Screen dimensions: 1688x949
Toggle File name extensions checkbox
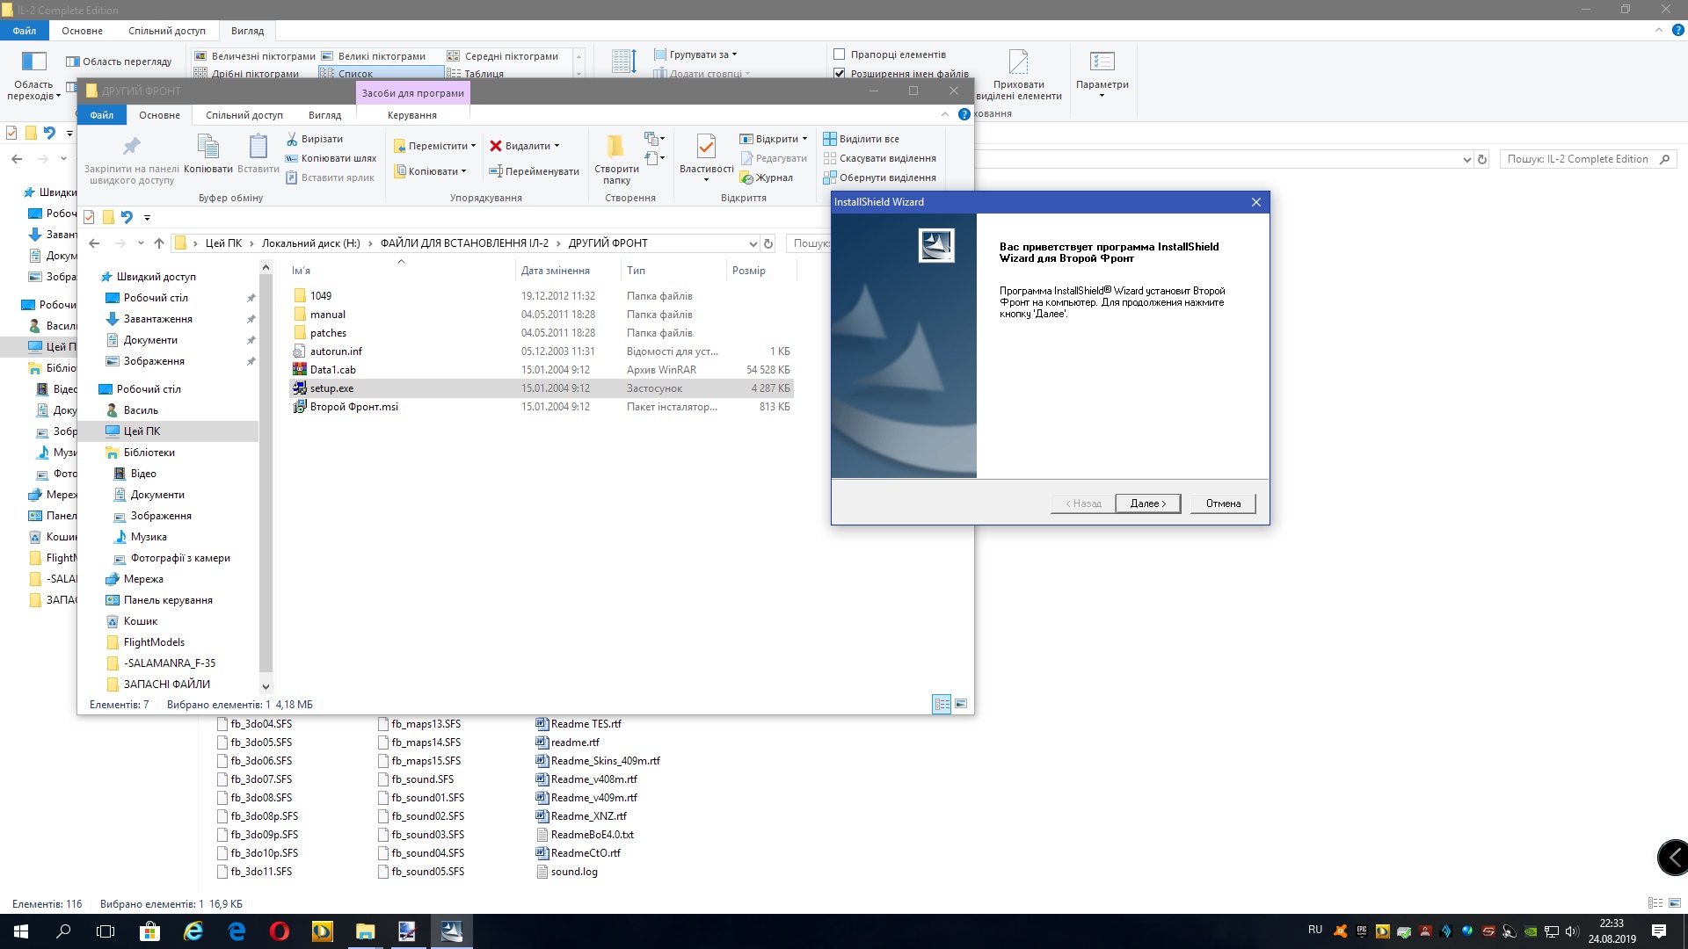(x=839, y=74)
